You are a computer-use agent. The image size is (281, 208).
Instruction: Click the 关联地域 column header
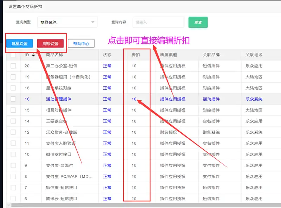click(254, 55)
